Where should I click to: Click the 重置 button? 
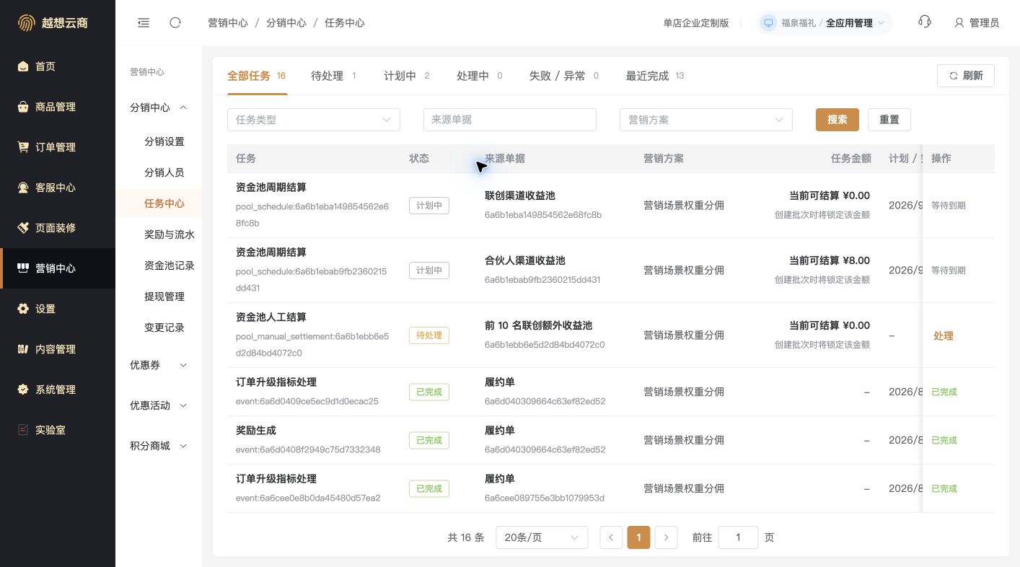tap(889, 120)
